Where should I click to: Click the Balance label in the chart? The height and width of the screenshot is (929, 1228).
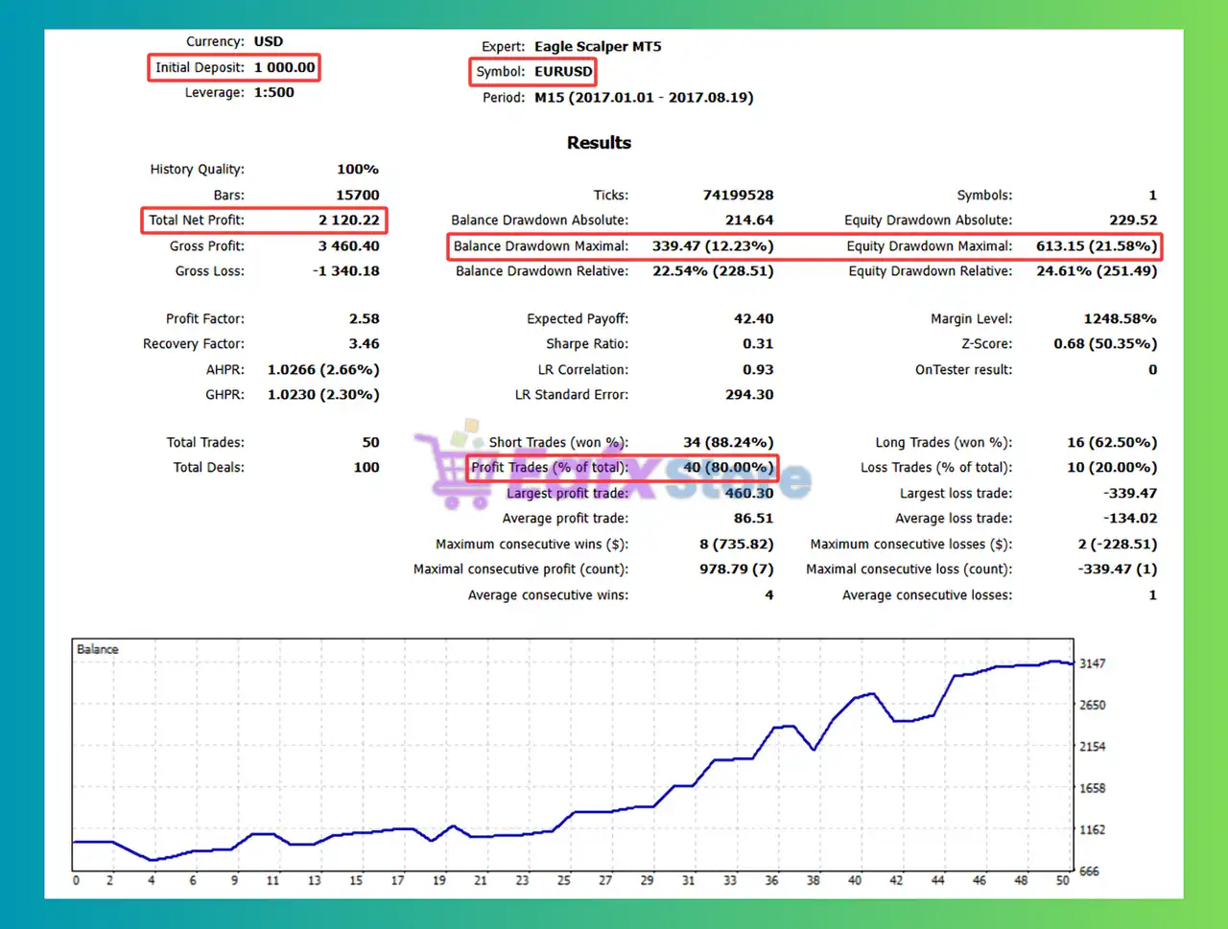click(98, 650)
